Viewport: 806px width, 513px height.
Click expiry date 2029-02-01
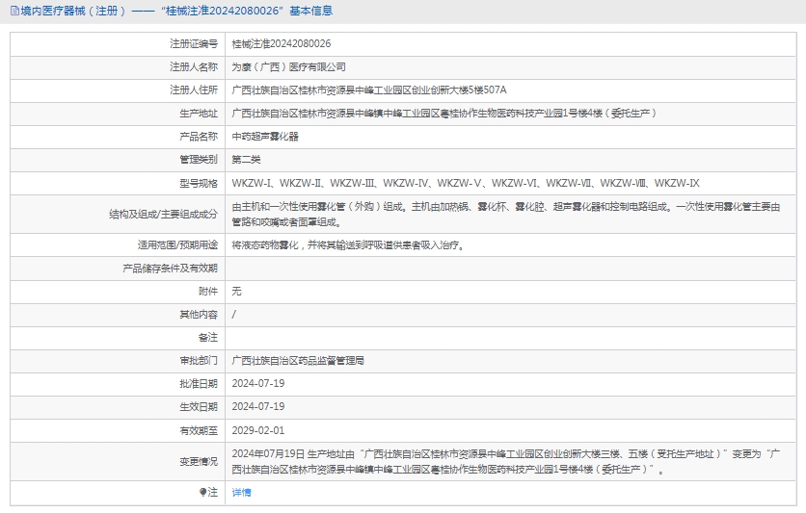[258, 430]
